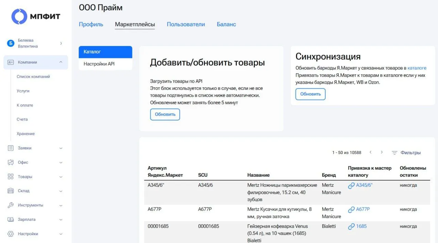Open the A345/6" master catalog link
This screenshot has width=438, height=243.
point(364,185)
